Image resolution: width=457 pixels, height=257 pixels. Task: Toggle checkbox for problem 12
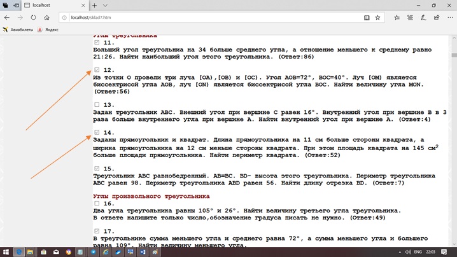point(97,70)
